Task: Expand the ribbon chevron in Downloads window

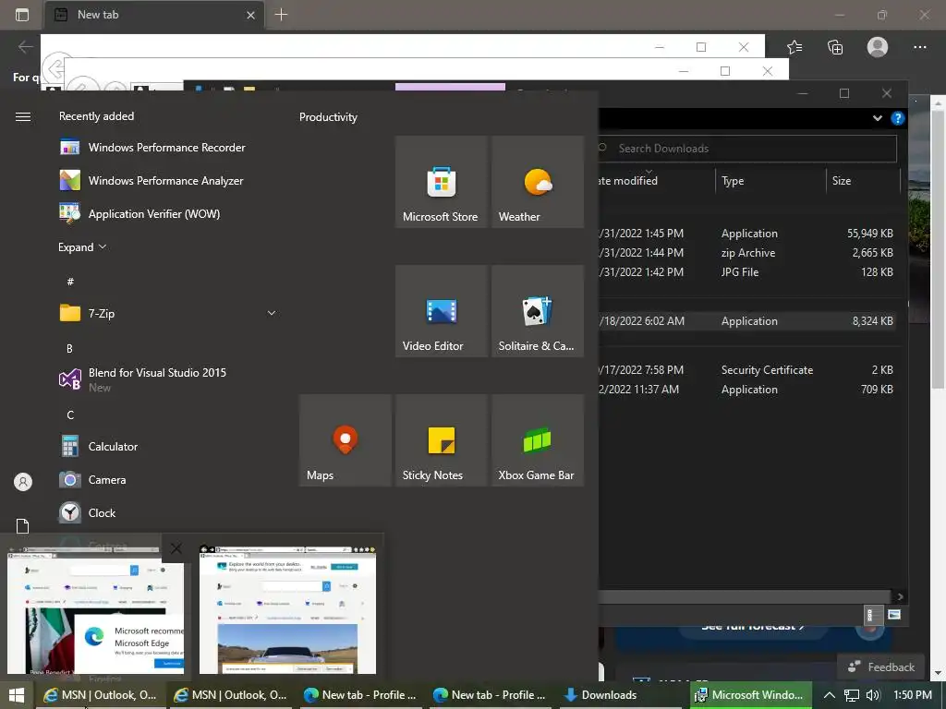Action: tap(878, 118)
